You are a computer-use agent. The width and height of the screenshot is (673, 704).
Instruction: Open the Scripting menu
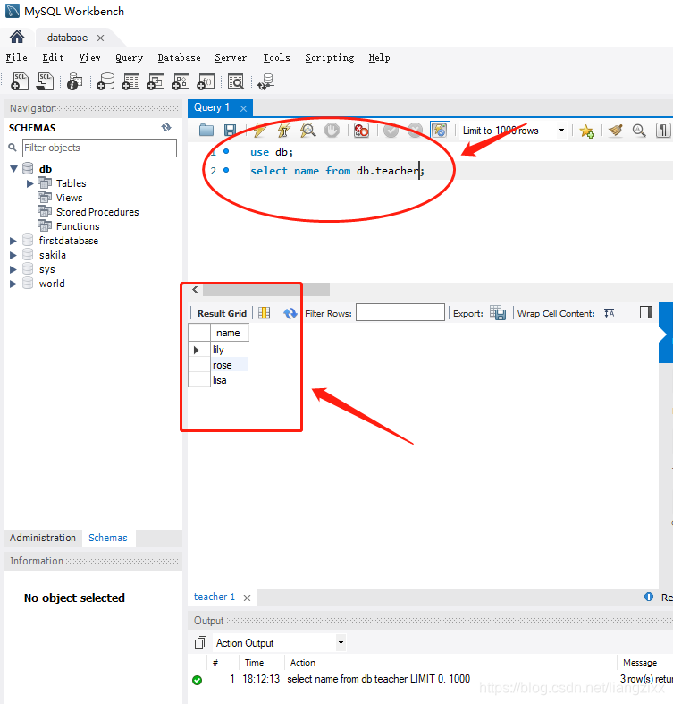coord(329,57)
